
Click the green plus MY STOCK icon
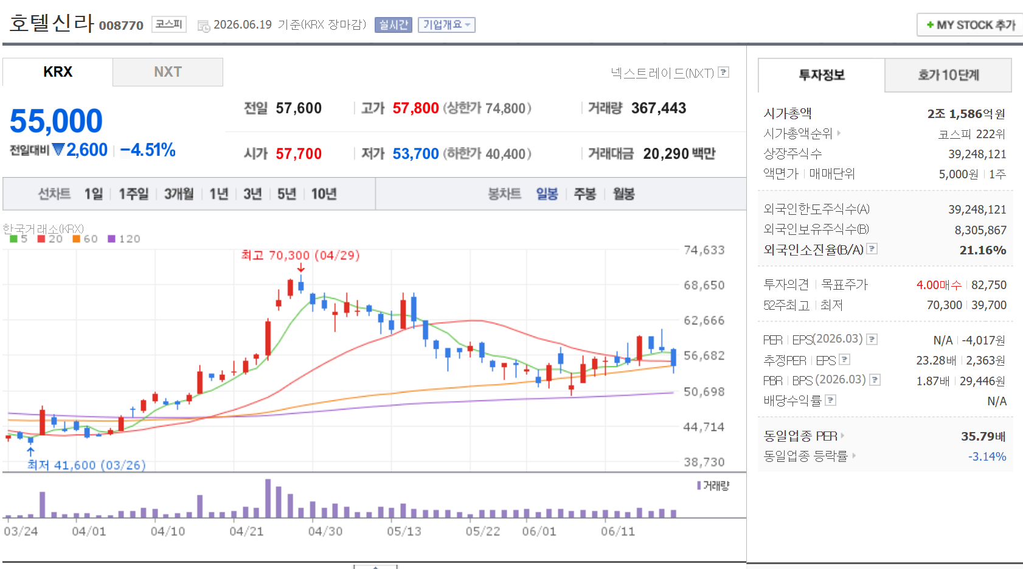point(930,25)
